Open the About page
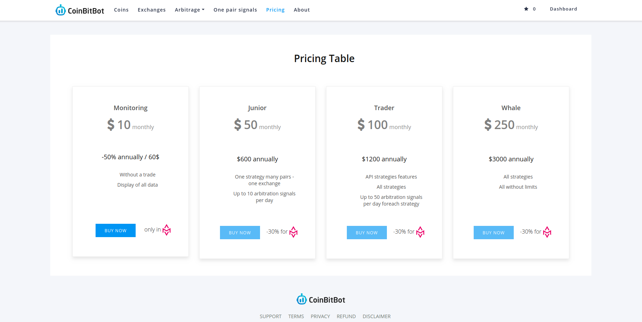The width and height of the screenshot is (642, 322). coord(301,10)
